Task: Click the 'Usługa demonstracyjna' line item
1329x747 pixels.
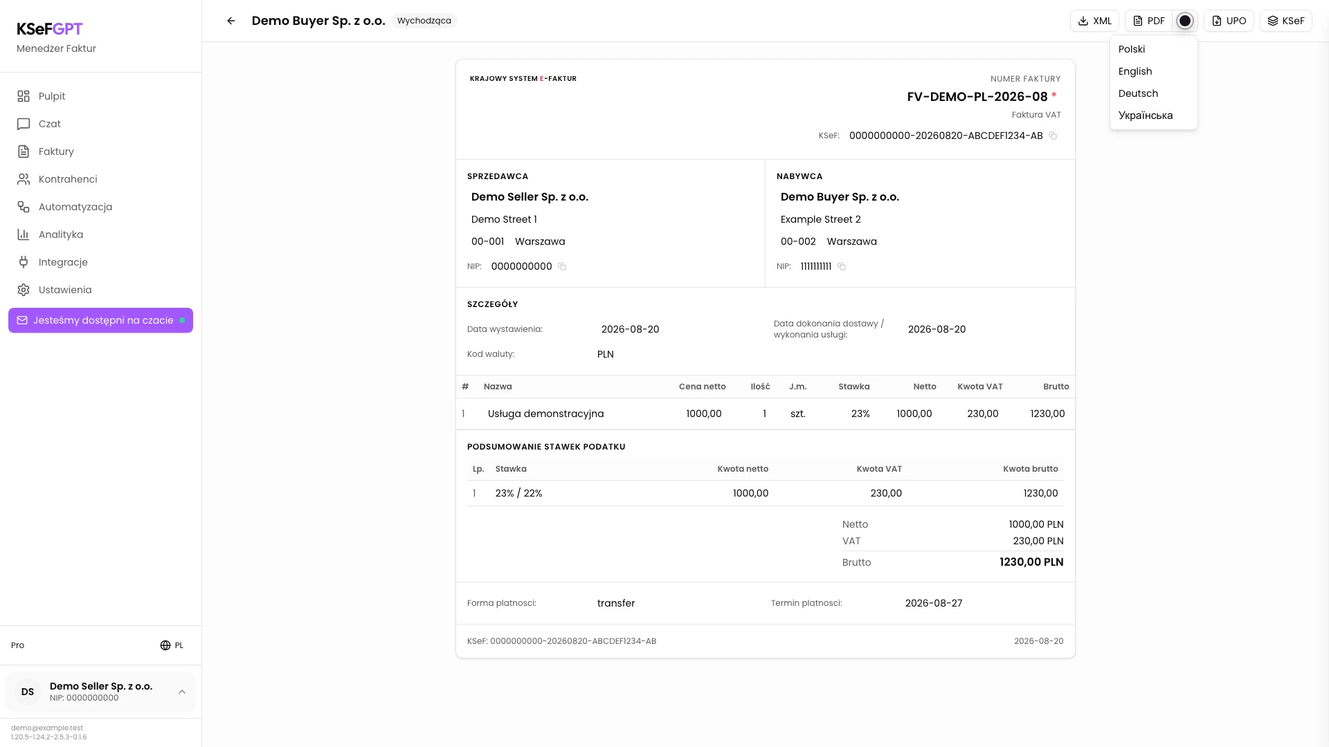Action: (x=545, y=414)
